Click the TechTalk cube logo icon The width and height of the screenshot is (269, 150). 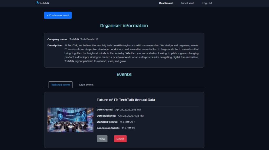(x=37, y=3)
